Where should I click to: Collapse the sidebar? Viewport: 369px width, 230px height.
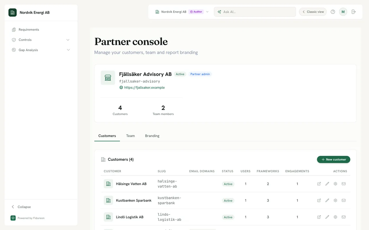point(21,207)
